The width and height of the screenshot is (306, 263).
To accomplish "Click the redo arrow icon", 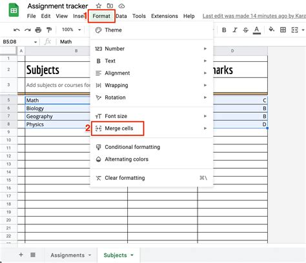I will [x=28, y=30].
